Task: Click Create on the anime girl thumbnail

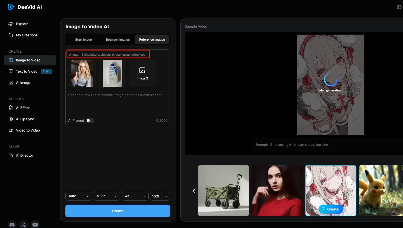Action: point(331,209)
